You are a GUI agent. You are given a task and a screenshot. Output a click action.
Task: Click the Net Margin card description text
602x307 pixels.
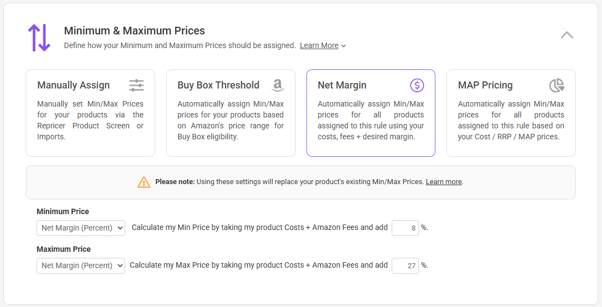370,120
